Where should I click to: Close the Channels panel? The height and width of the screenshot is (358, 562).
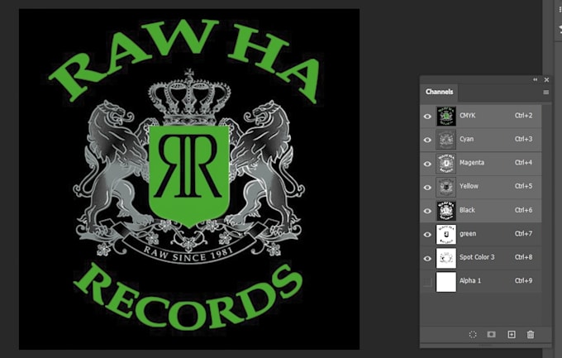(546, 79)
